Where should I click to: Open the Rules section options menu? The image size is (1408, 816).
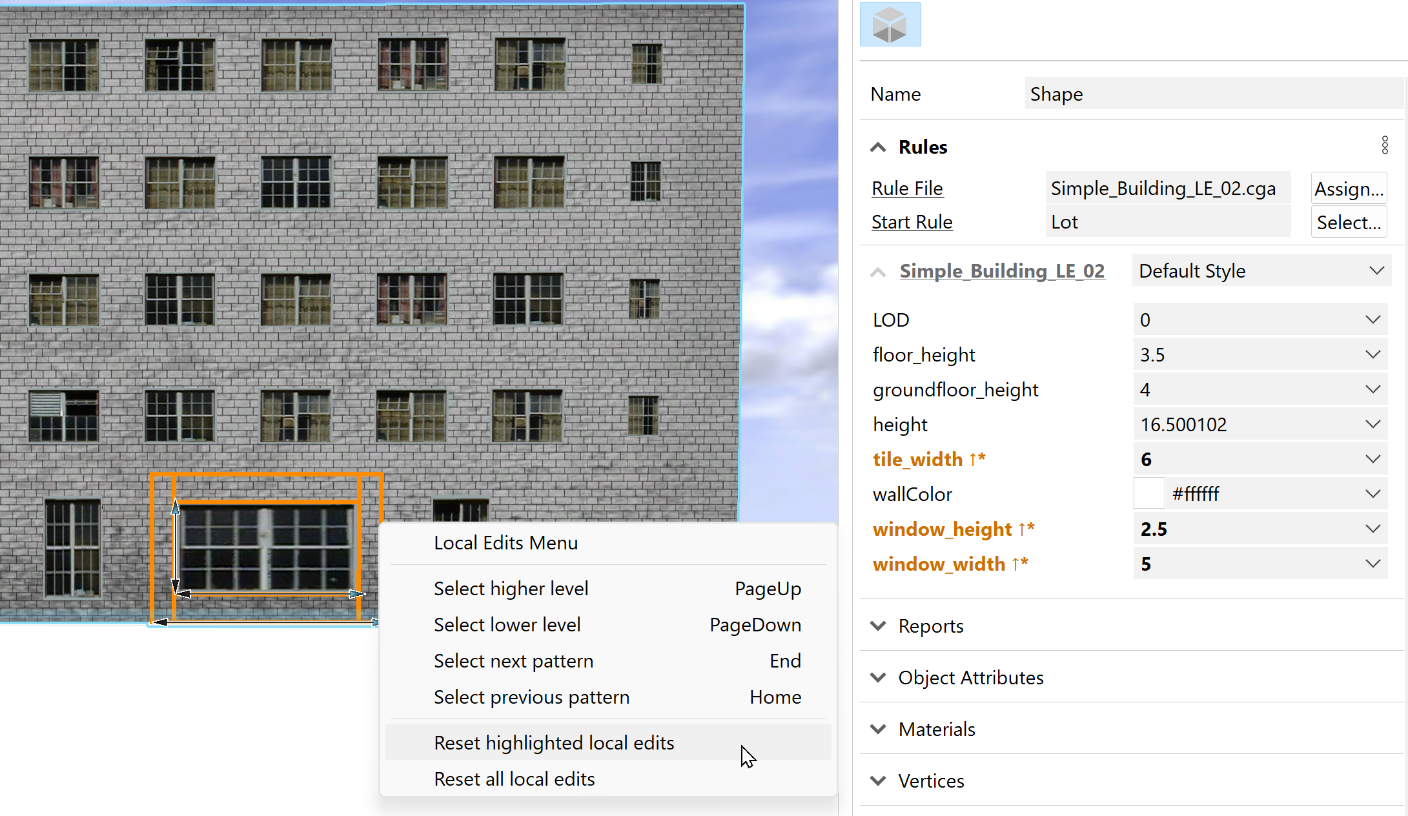1384,145
